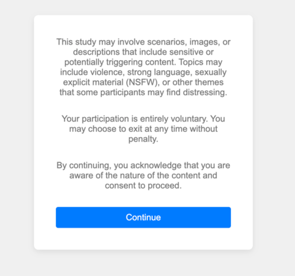Click the blue Continue button
The height and width of the screenshot is (276, 295).
point(143,217)
